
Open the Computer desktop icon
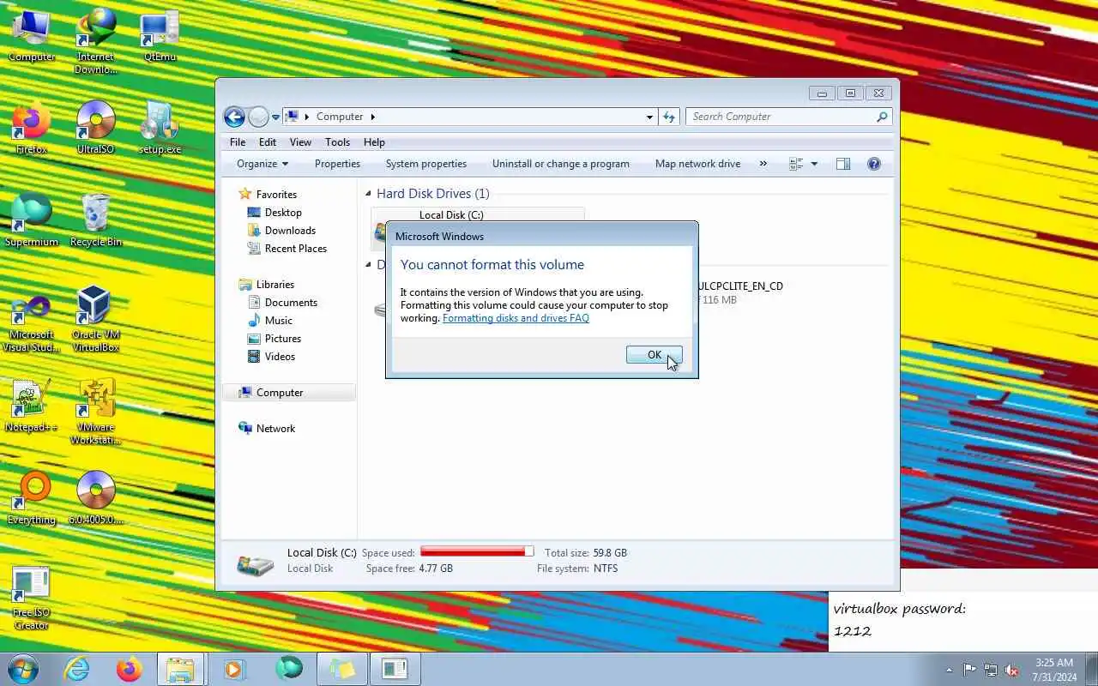pos(32,36)
